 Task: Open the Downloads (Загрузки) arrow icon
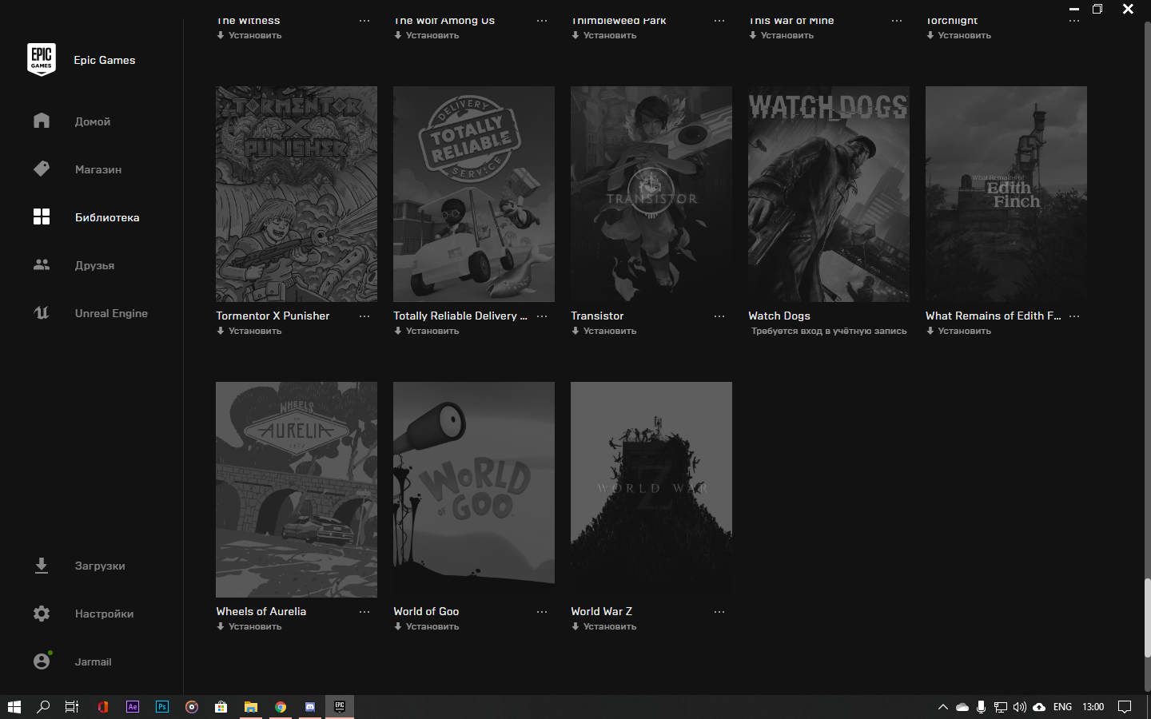click(x=42, y=566)
